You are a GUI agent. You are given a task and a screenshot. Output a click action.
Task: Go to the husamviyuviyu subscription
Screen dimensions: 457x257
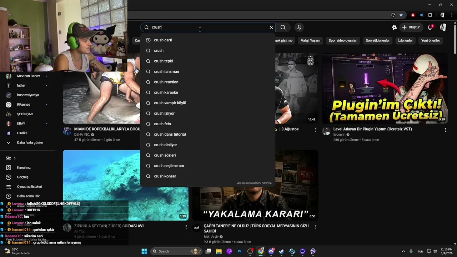(27, 95)
